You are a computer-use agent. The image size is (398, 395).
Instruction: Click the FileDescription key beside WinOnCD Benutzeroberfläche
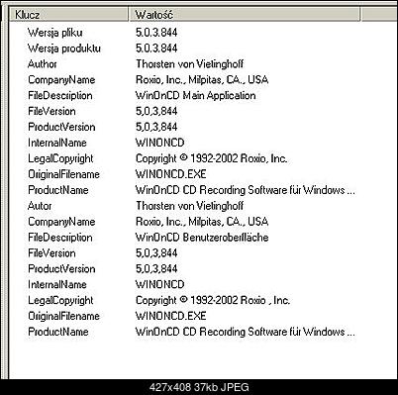[60, 238]
